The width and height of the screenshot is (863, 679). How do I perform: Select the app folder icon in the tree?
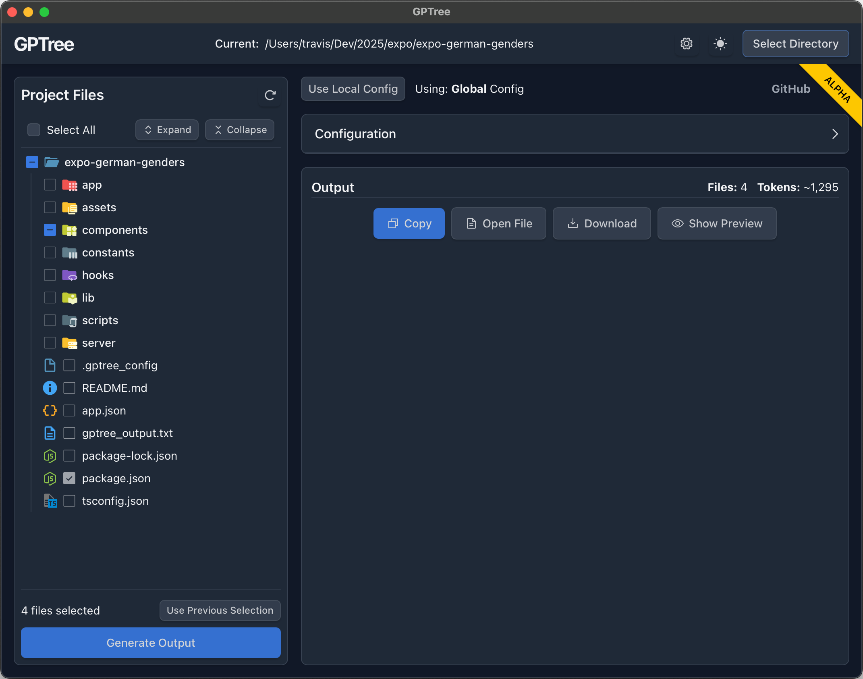(71, 185)
